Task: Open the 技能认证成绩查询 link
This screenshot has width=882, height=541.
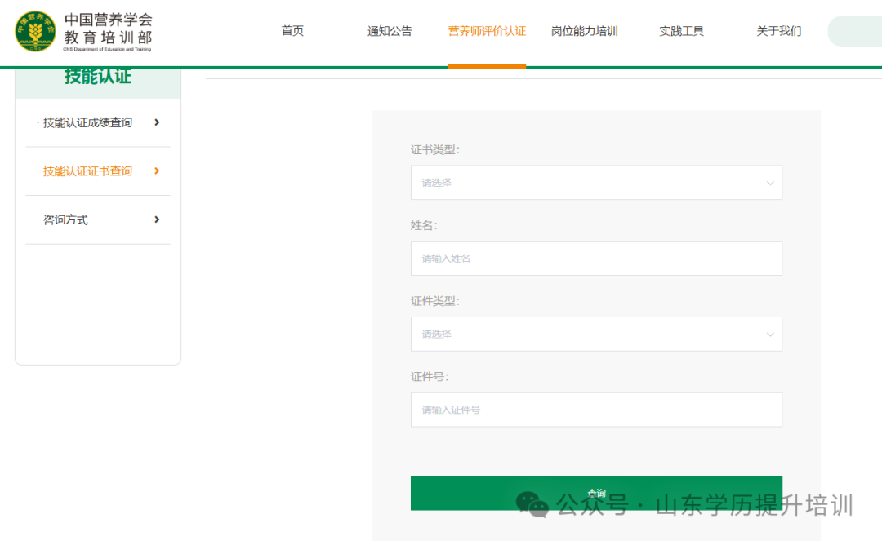Action: (x=83, y=122)
